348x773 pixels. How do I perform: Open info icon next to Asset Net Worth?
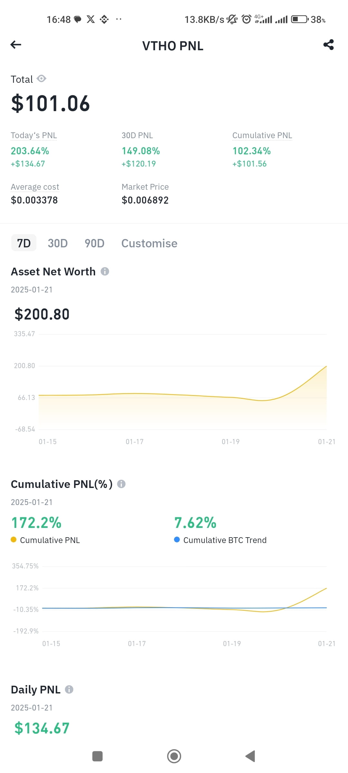point(105,272)
